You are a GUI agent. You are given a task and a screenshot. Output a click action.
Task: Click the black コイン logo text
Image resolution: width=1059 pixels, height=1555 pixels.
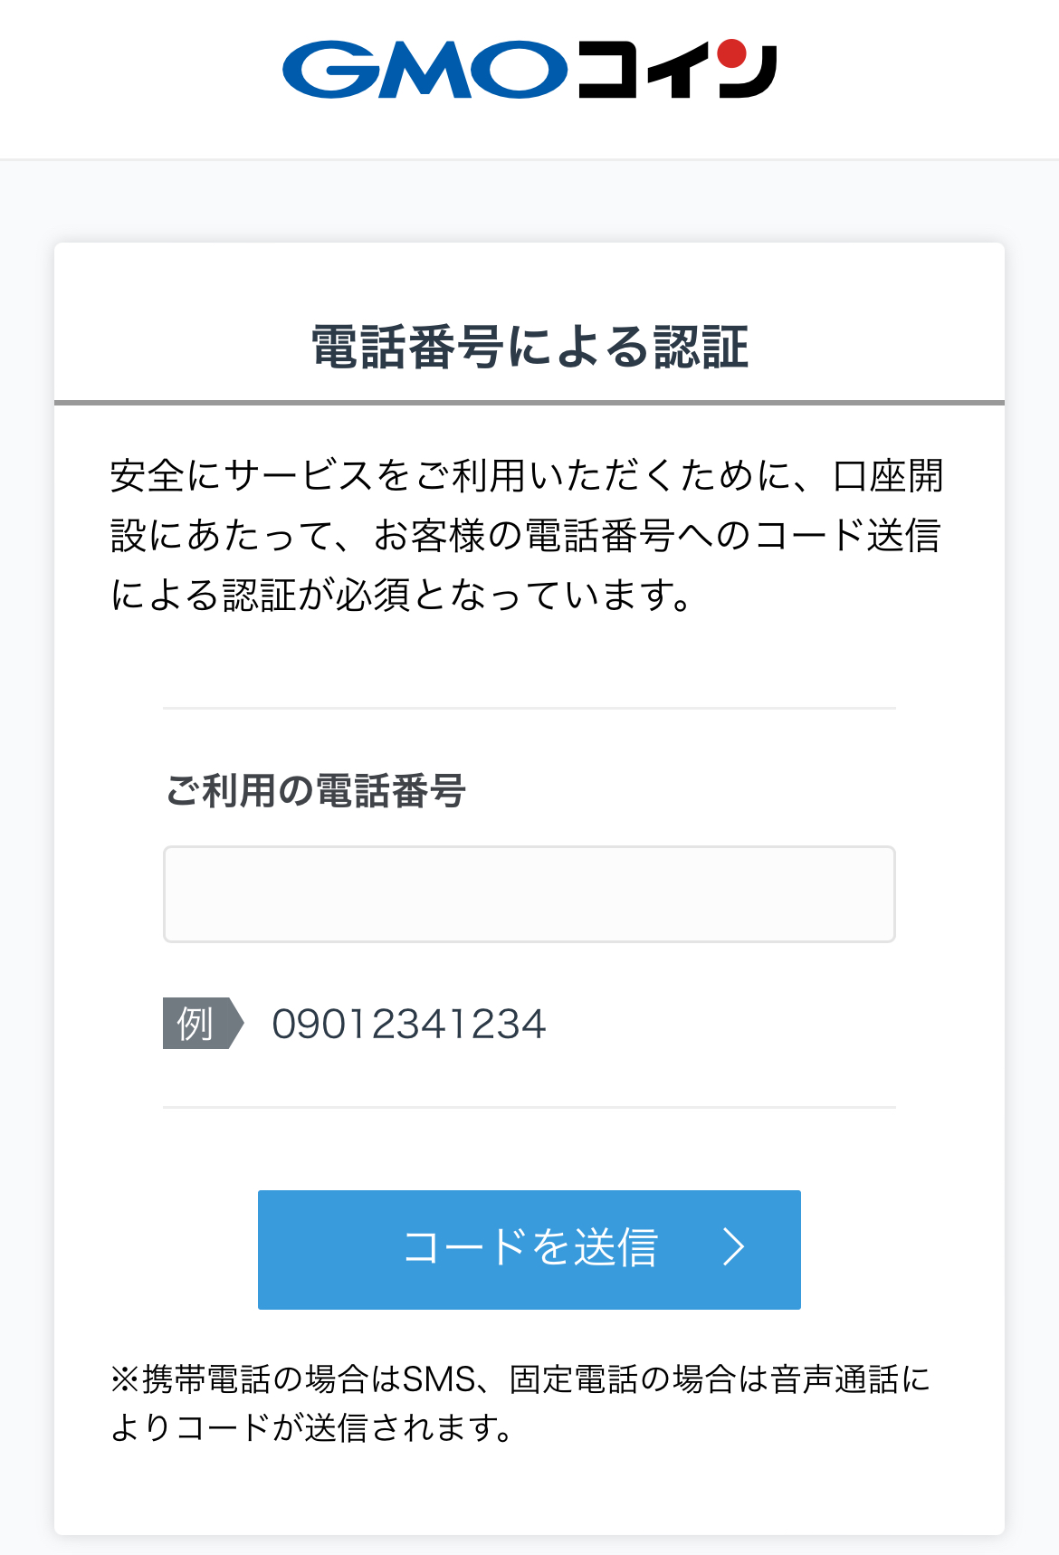click(x=674, y=71)
